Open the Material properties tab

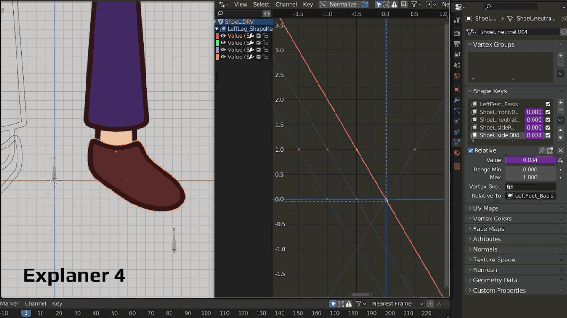(456, 153)
